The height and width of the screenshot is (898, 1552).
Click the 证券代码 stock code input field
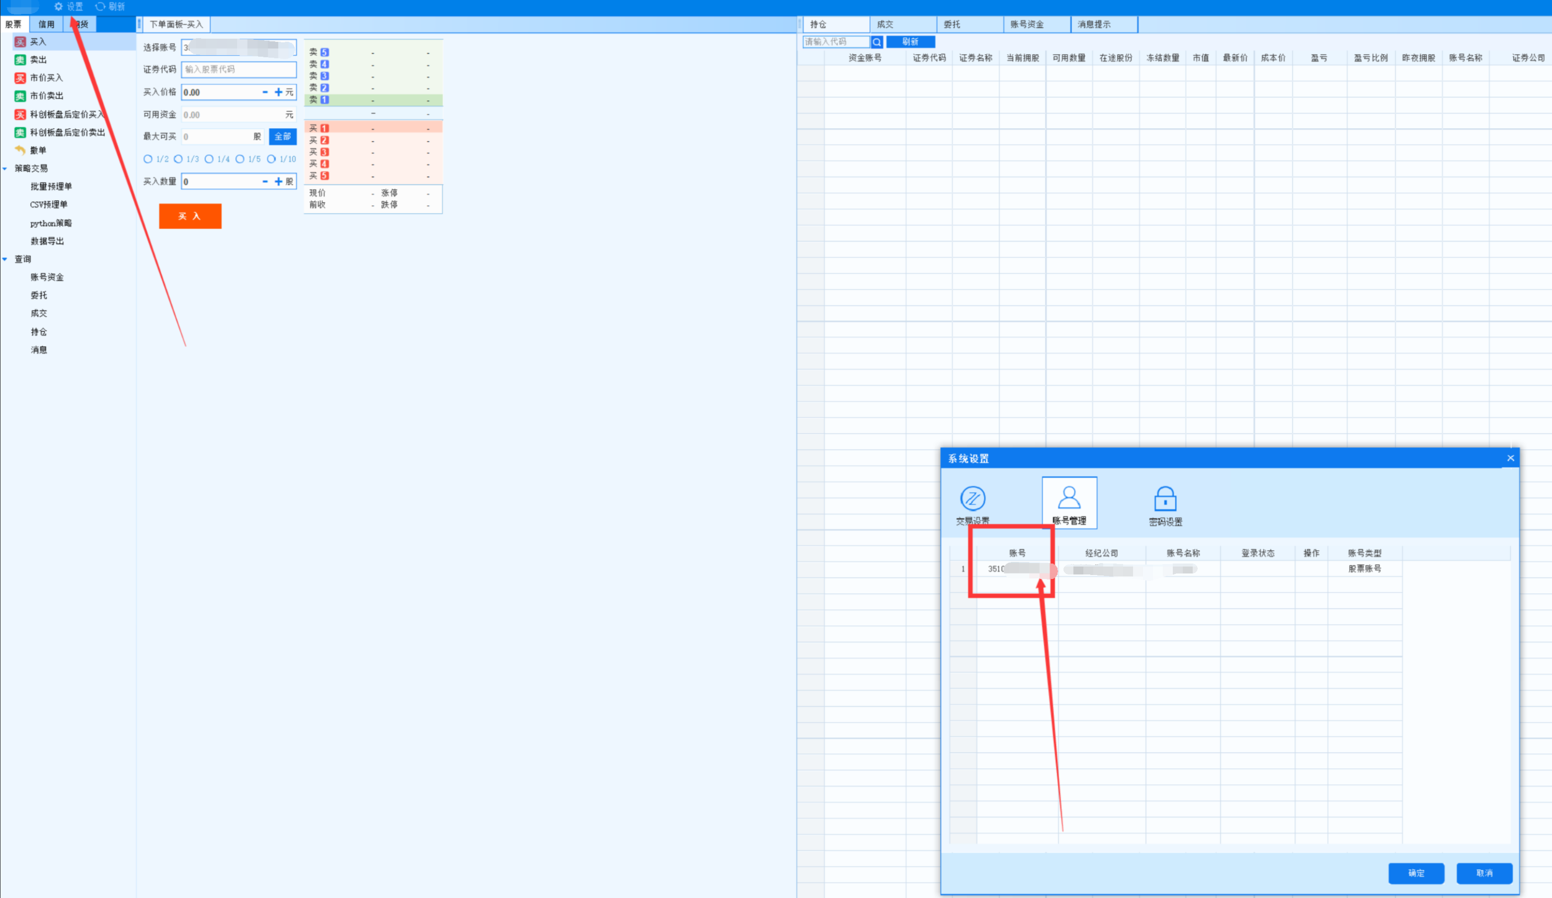239,70
